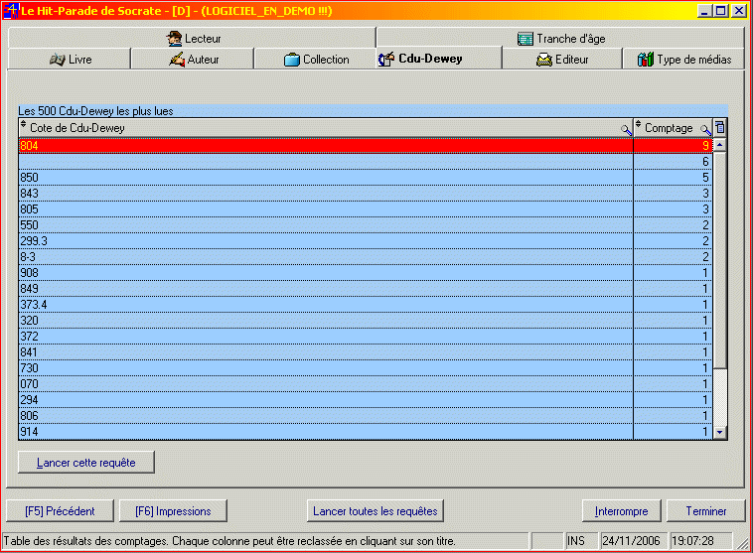
Task: Select the row with cote 914
Action: coord(365,431)
